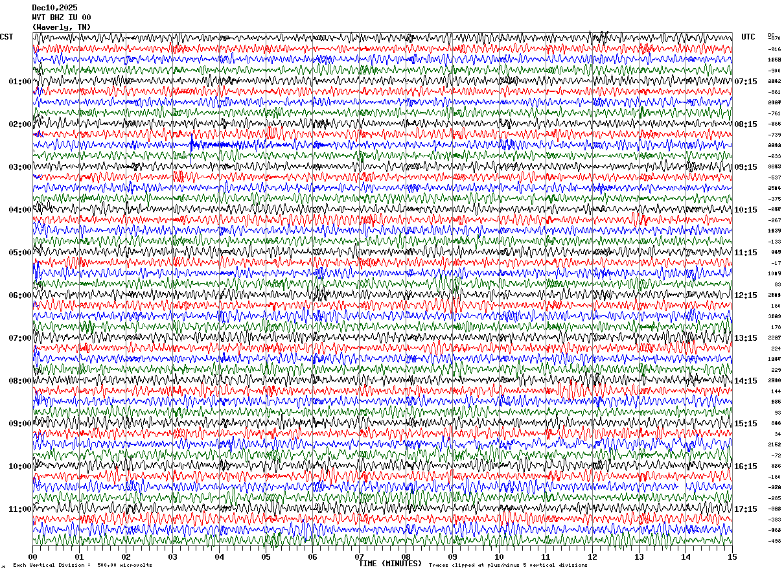Click the DC offset value -633

coord(774,156)
